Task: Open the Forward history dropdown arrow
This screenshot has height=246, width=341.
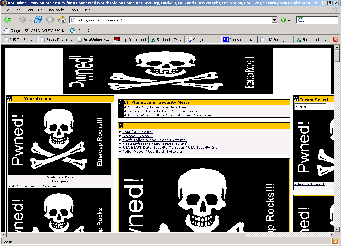Action: pos(30,20)
